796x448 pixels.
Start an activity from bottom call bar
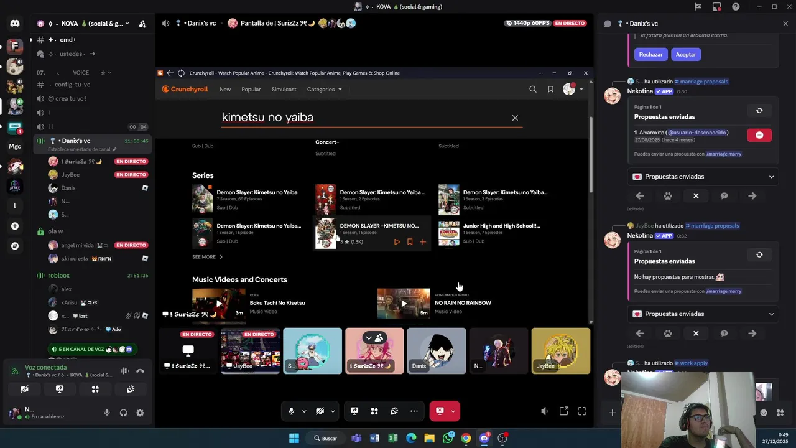pos(374,411)
